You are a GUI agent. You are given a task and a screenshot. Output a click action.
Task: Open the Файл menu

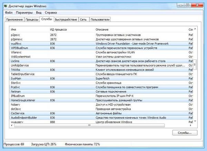[9, 13]
